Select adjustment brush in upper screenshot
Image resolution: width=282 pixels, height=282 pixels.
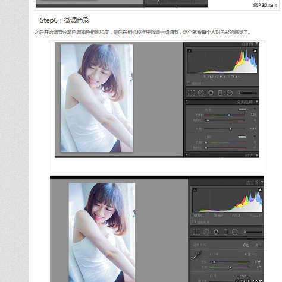[247, 93]
